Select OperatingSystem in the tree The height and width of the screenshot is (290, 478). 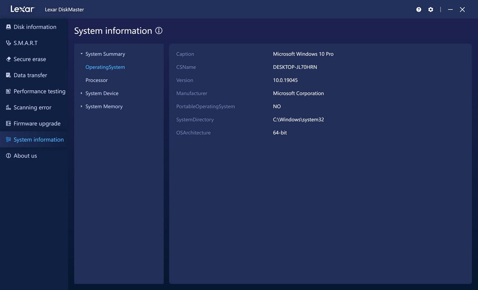coord(105,67)
